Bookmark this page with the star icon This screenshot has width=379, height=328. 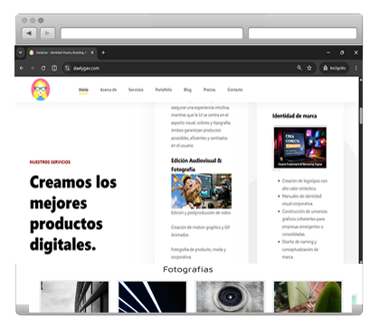(309, 68)
